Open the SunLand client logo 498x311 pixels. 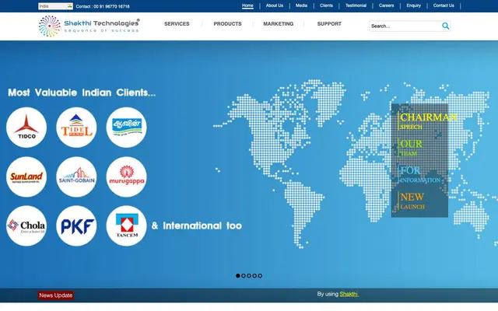[x=26, y=176]
